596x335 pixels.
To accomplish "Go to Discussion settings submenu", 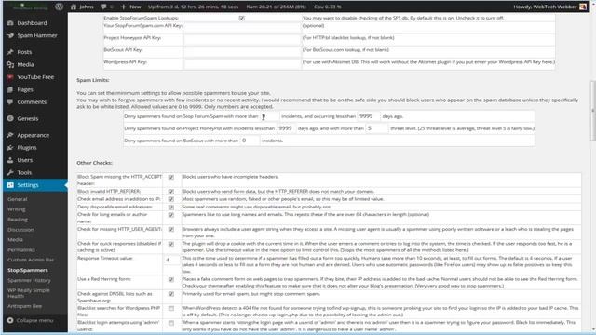I will (20, 230).
